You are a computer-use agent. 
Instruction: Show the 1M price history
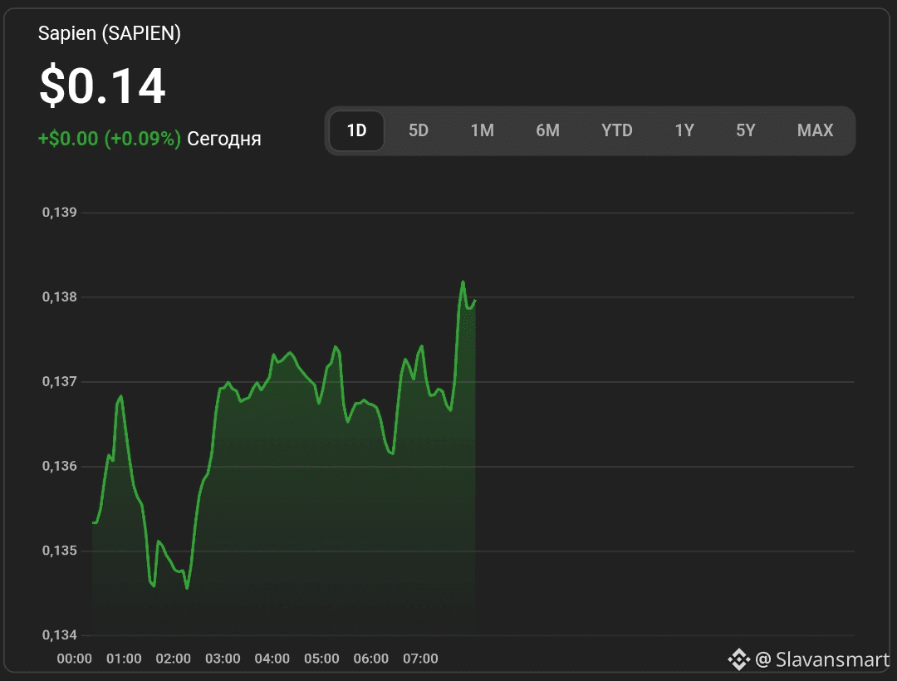[x=482, y=130]
